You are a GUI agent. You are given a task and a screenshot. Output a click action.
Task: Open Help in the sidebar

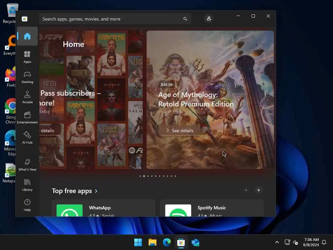[27, 205]
